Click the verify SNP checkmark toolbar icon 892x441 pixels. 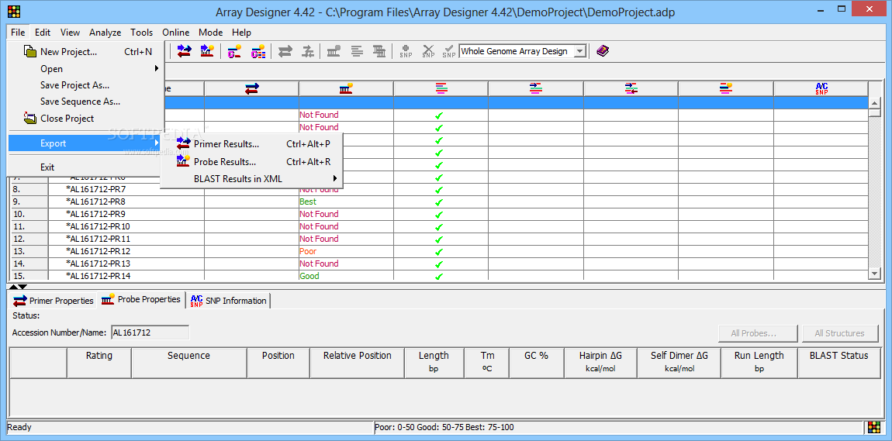pyautogui.click(x=449, y=51)
